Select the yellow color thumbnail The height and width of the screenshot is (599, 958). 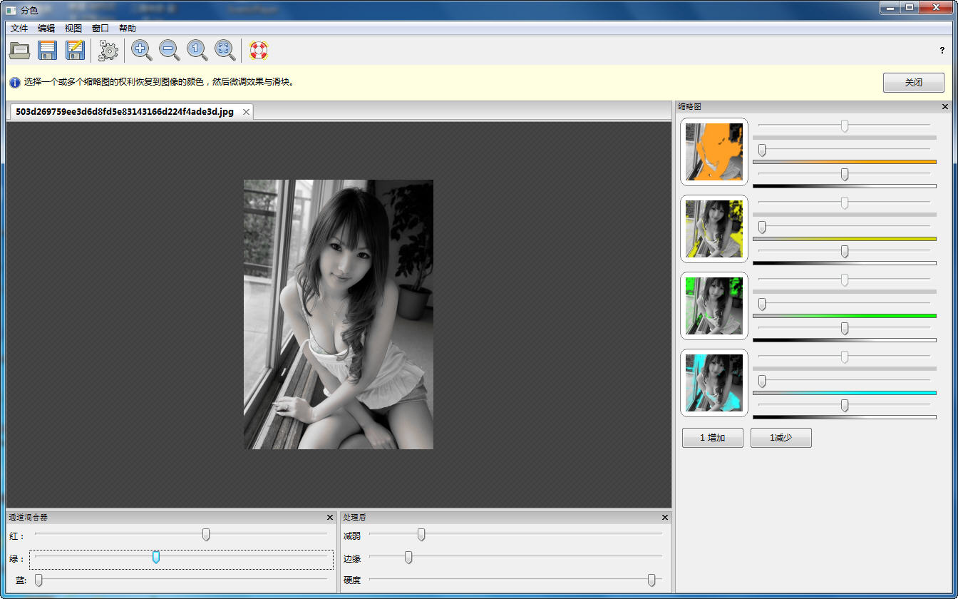714,229
